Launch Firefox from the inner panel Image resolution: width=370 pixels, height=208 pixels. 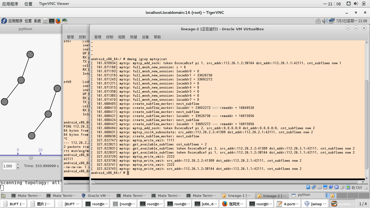click(58, 21)
